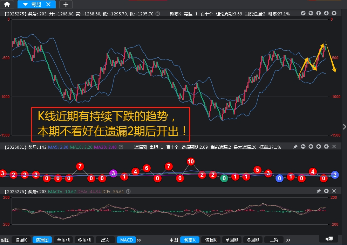Expand more main chart options after 二阶

[x=288, y=240]
